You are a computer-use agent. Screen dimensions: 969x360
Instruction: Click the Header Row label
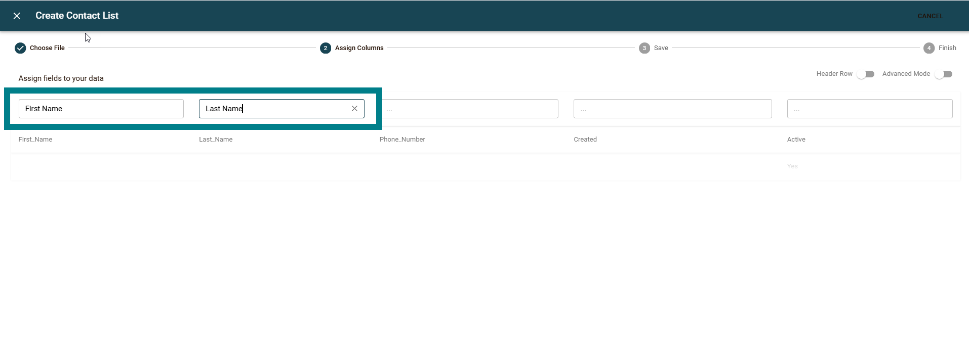(x=834, y=74)
